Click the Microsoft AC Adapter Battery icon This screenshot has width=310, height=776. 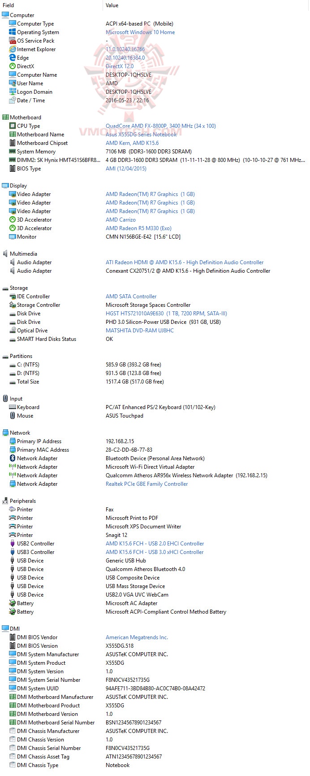(13, 603)
